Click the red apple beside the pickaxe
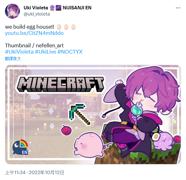Screen dimensions: 186x180 pyautogui.click(x=67, y=130)
